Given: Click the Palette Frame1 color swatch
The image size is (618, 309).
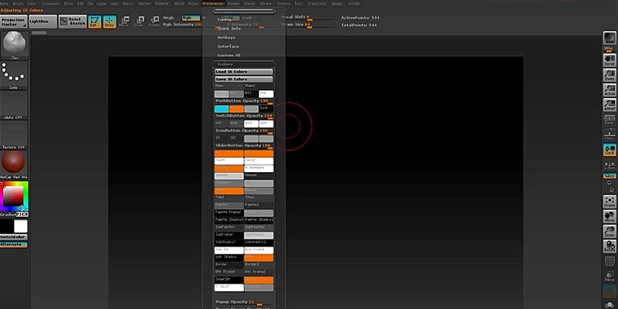Looking at the screenshot, I should pos(229,213).
